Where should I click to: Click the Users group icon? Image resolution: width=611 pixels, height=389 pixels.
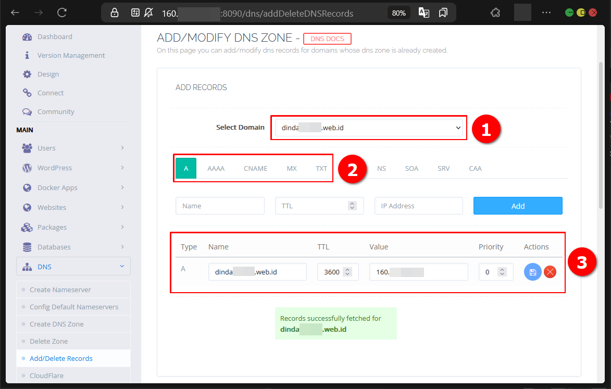(x=27, y=148)
